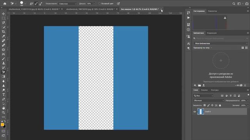Viewport: 250px width, 140px height.
Task: Open the Libraries panel menu
Action: pos(248,33)
